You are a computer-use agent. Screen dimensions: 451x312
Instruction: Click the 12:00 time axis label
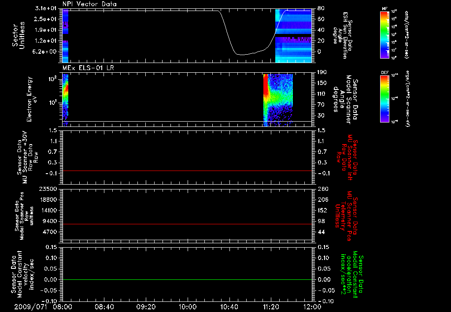(312, 307)
